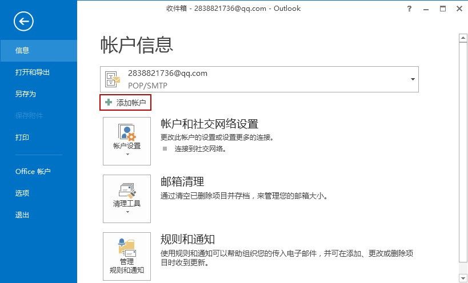Open the 信息 backstage tab
468x283 pixels.
(x=38, y=51)
